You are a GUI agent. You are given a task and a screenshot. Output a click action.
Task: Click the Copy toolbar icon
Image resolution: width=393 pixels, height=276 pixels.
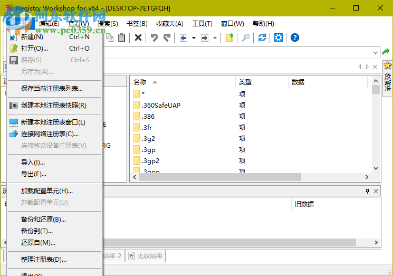click(x=110, y=37)
